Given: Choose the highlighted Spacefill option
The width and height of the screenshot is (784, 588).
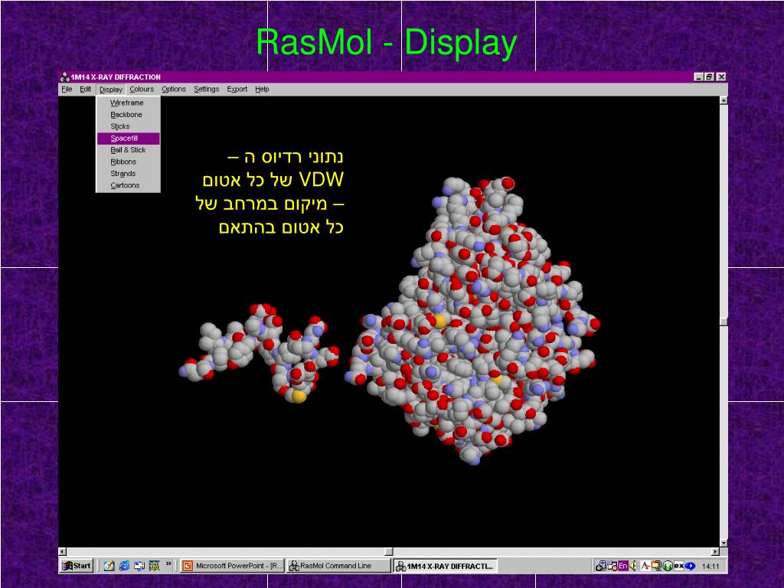Looking at the screenshot, I should point(128,138).
